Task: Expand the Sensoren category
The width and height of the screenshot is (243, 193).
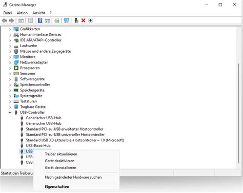Action: tap(10, 74)
